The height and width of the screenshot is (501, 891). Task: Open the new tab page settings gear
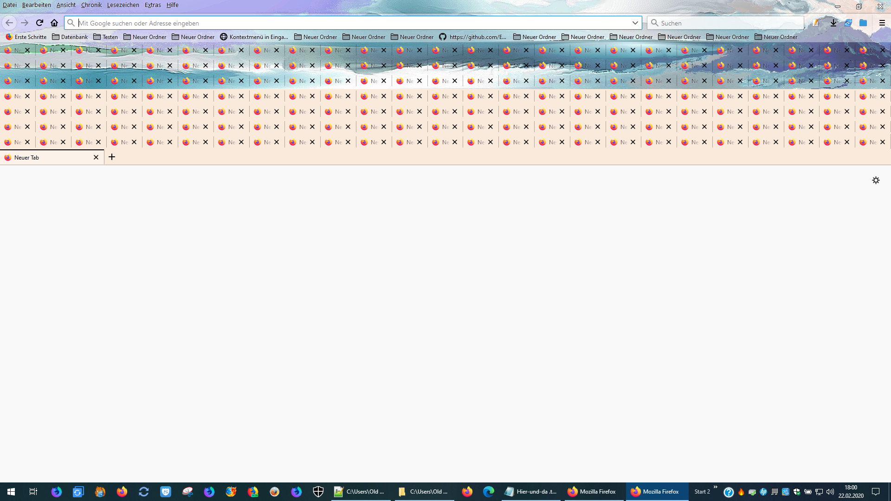point(876,180)
